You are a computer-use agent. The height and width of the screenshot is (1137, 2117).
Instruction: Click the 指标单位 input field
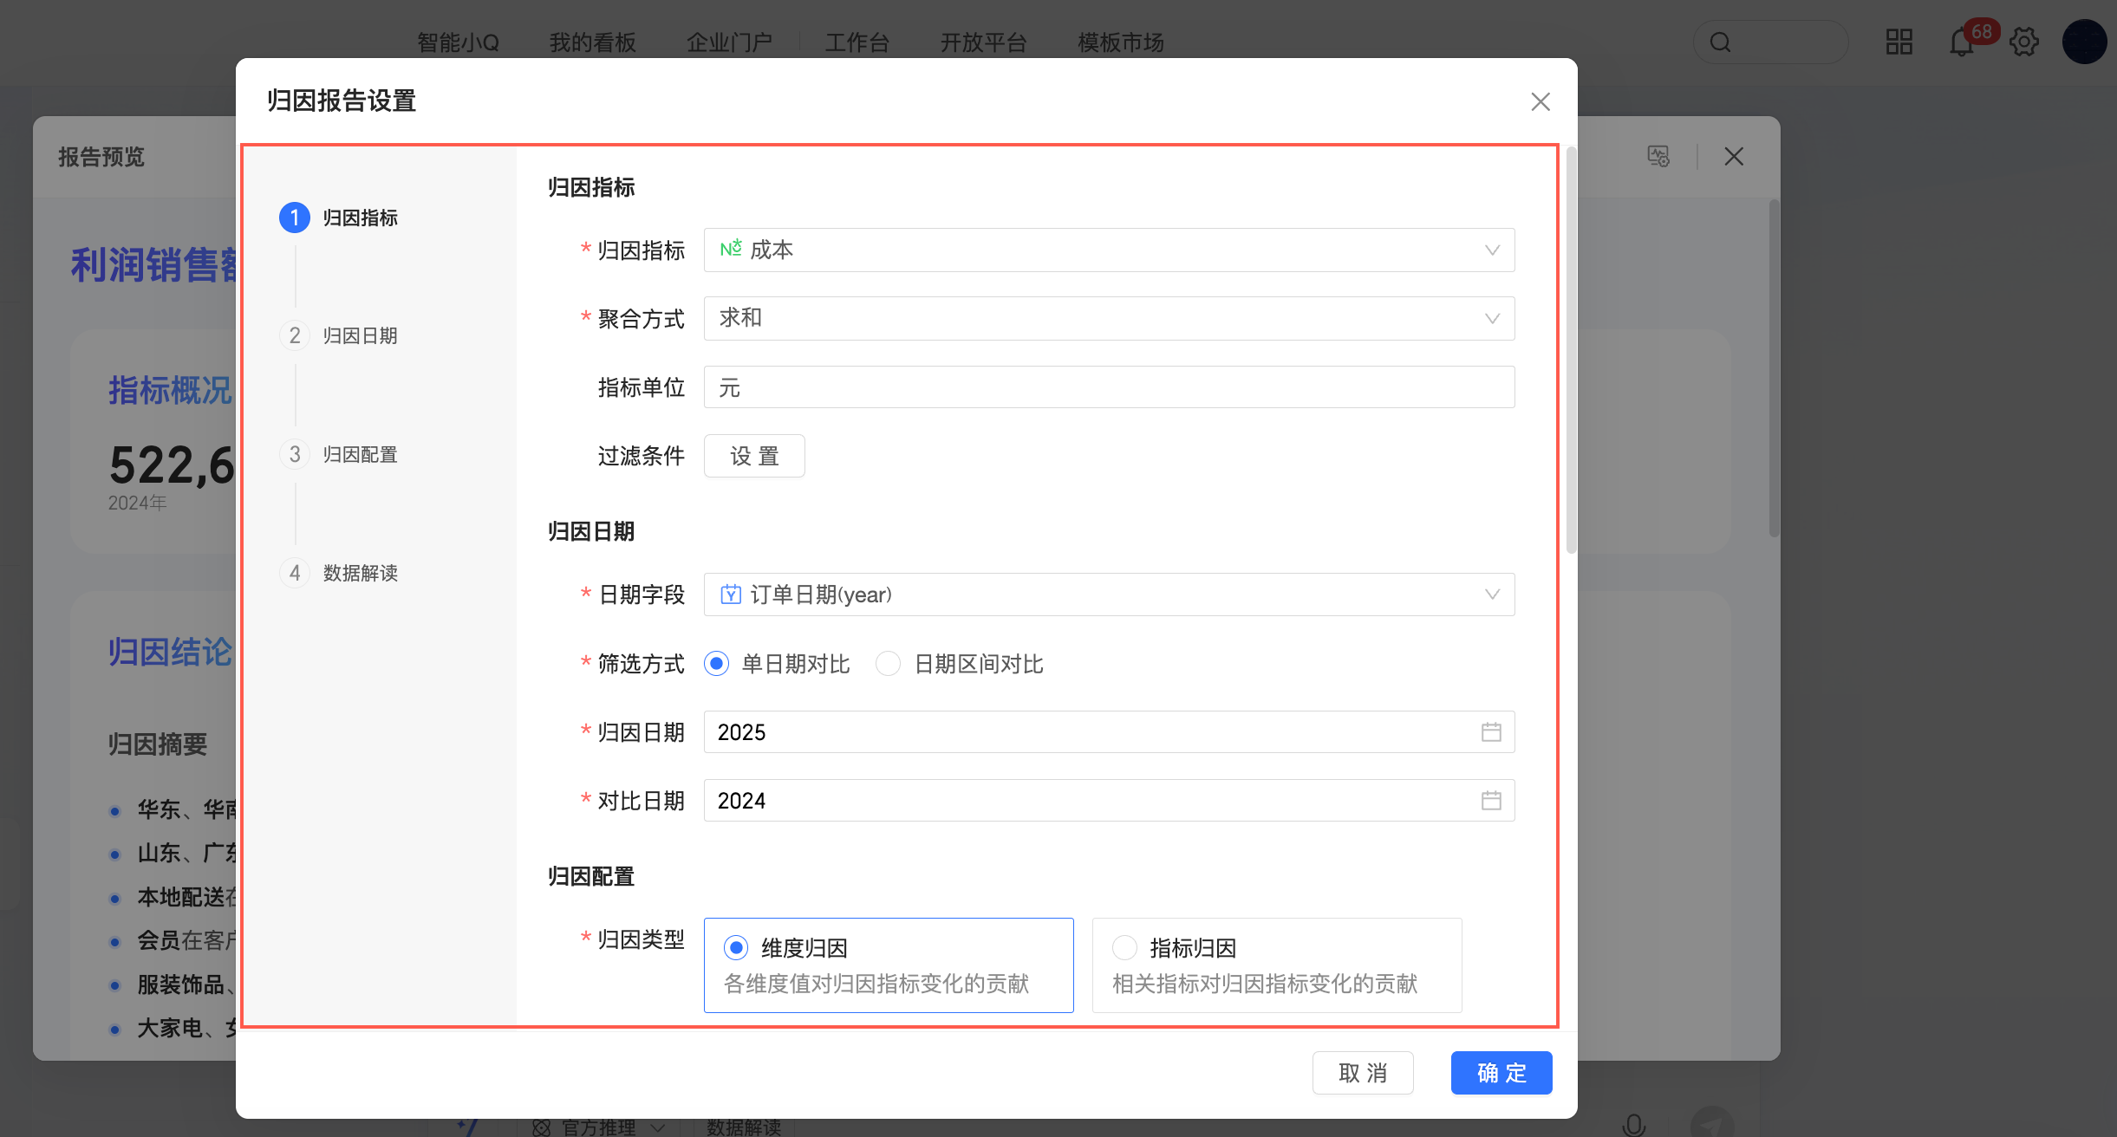1108,387
